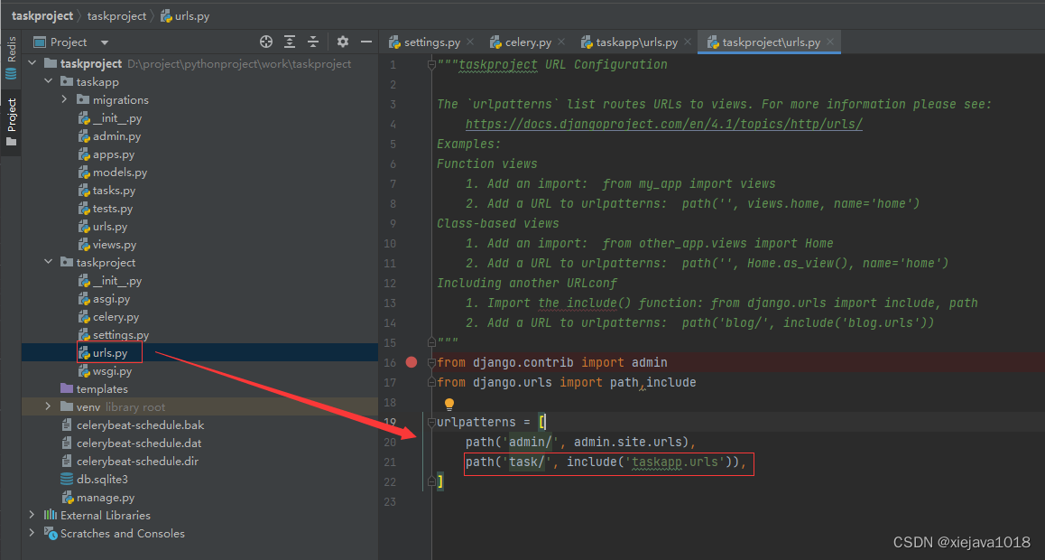Select db.sqlite3 file in the tree

pyautogui.click(x=101, y=480)
